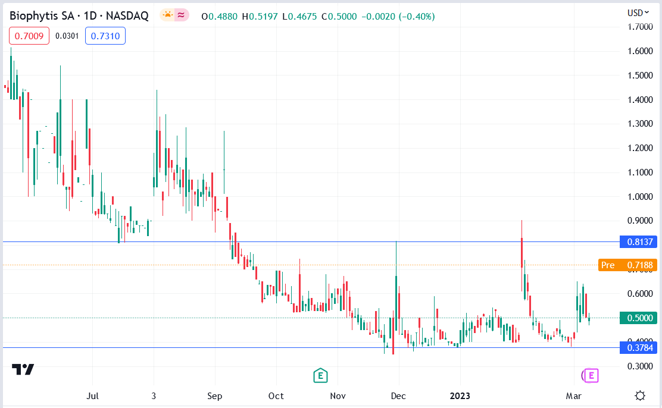662x408 pixels.
Task: Click the red sell price 0.7009
Action: pos(29,36)
